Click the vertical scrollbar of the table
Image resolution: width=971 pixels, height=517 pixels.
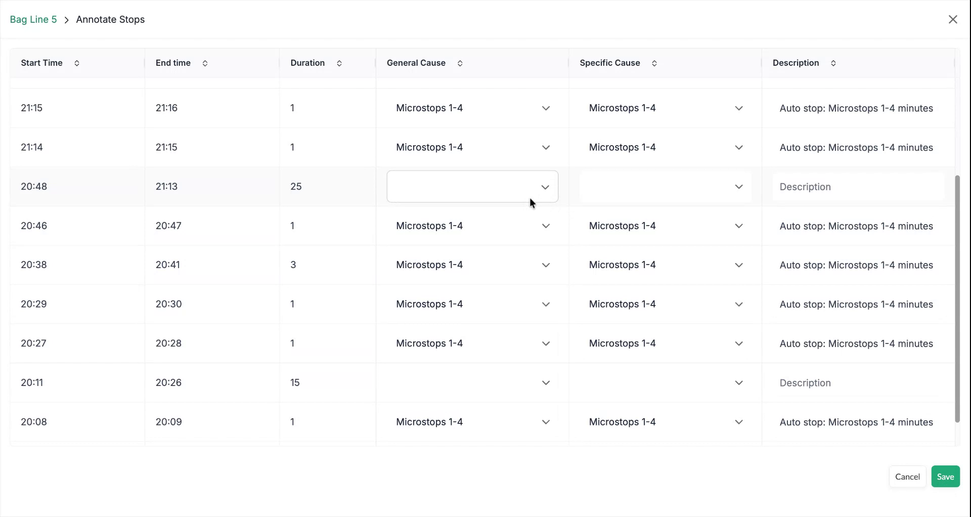pos(957,298)
